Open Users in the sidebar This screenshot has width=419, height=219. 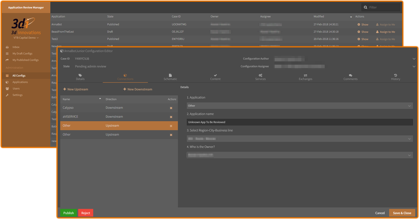click(x=16, y=89)
